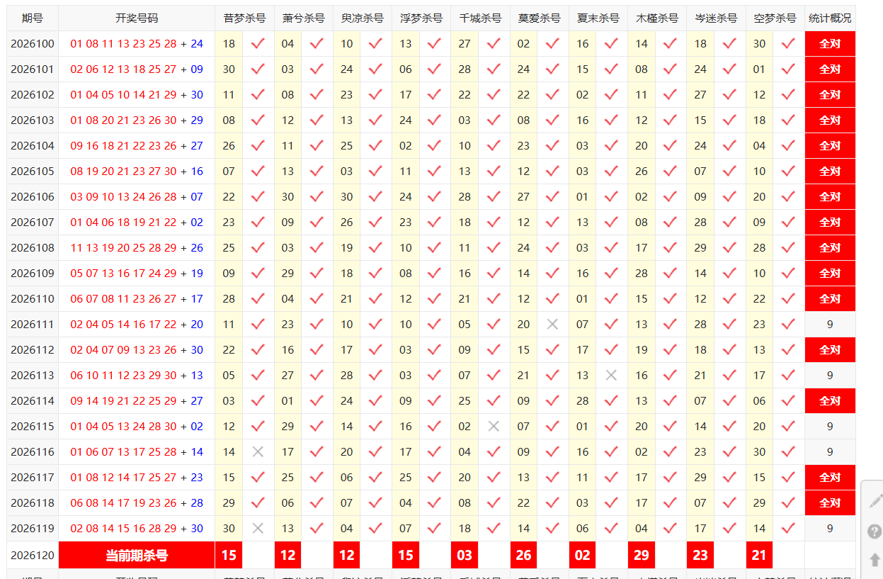This screenshot has height=579, width=883.
Task: Click period number 2026104
Action: (x=33, y=146)
